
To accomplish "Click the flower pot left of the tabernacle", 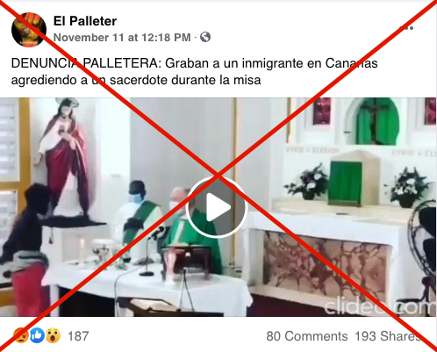I will [307, 182].
